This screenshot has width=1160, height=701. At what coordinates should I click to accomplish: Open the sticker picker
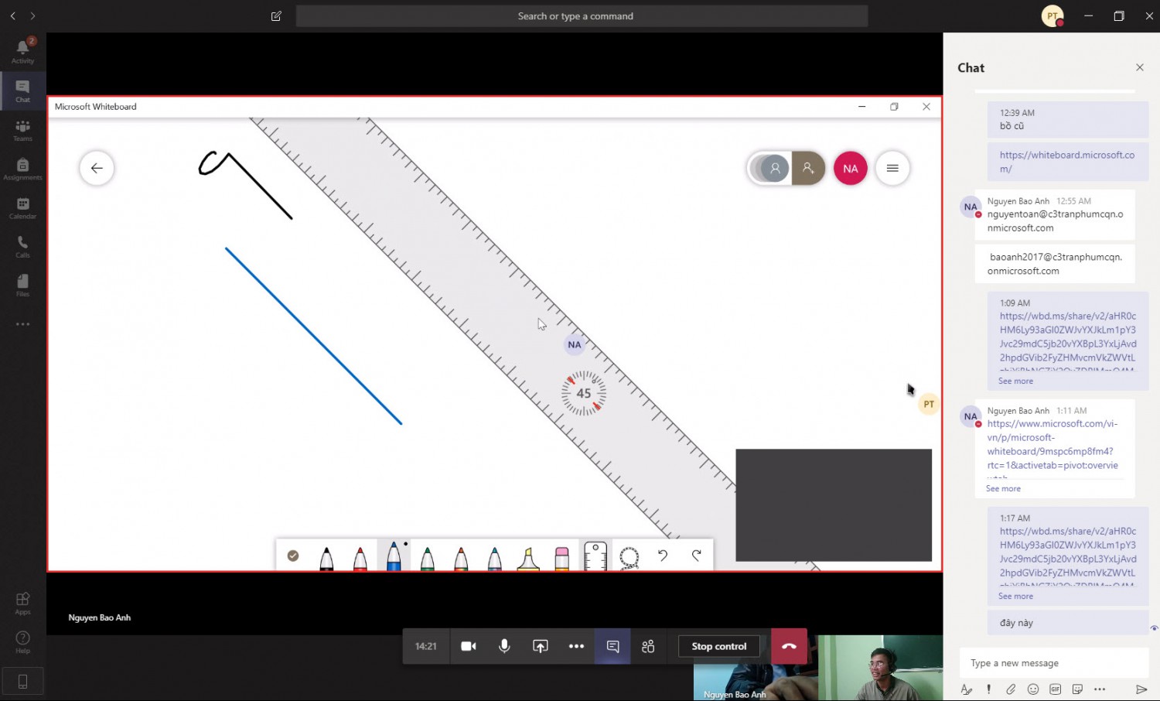(x=1077, y=689)
